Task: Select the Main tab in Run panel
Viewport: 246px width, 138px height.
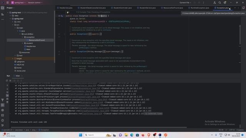Action: coord(18,76)
